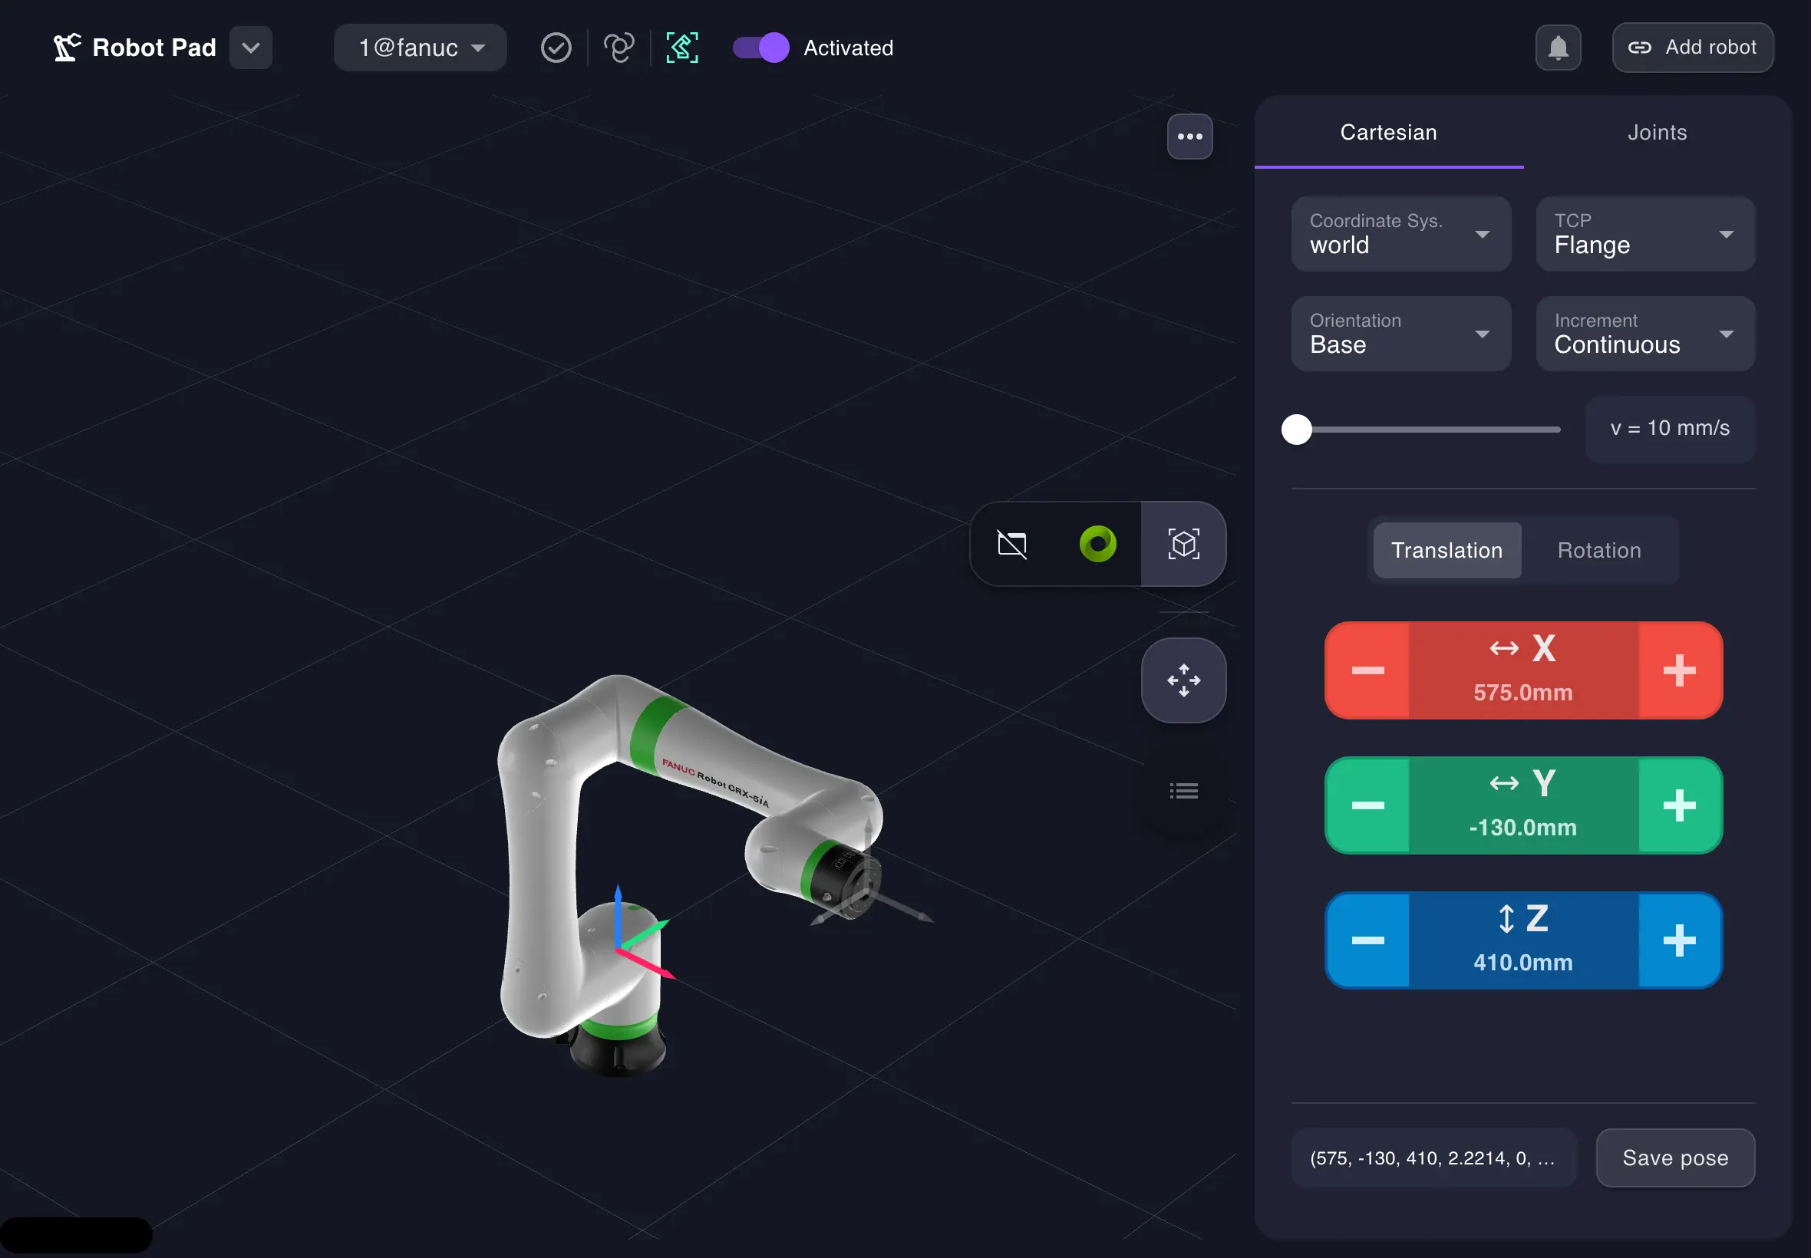Click the circled checkmark status icon
This screenshot has height=1258, width=1811.
pos(556,48)
